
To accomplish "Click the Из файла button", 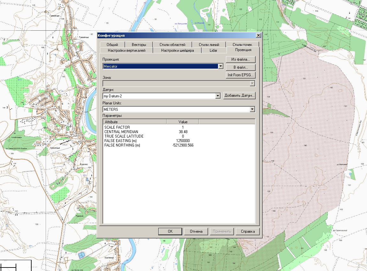I will pos(241,59).
